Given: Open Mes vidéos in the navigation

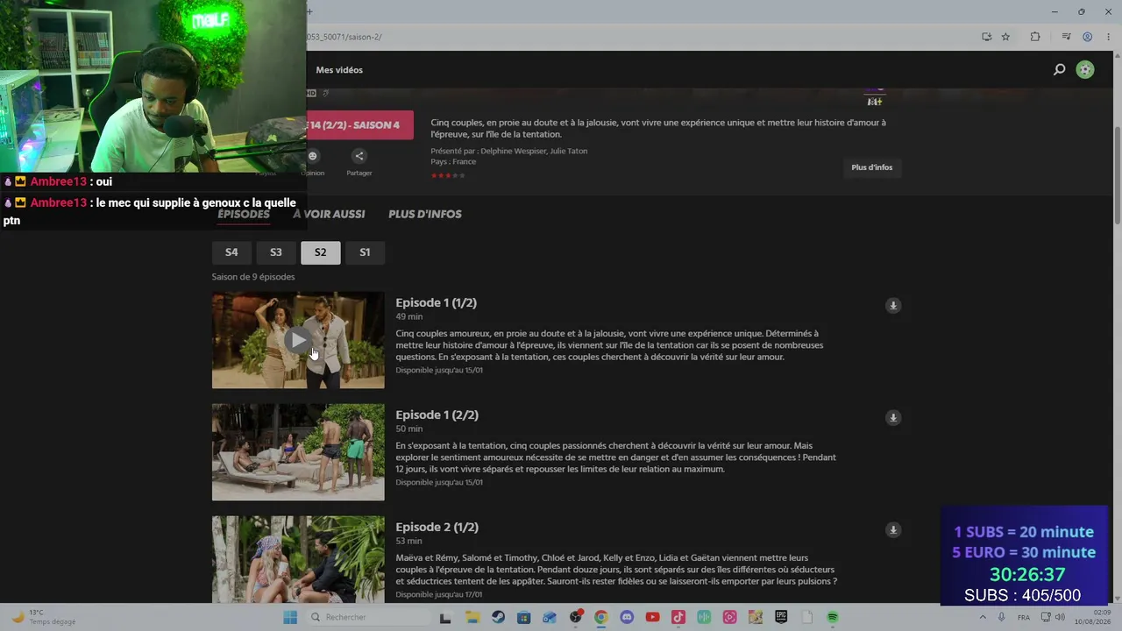Looking at the screenshot, I should (x=339, y=70).
